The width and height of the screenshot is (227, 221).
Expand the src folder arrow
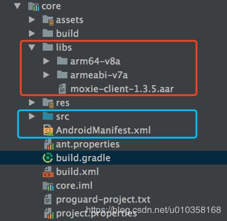pyautogui.click(x=32, y=116)
